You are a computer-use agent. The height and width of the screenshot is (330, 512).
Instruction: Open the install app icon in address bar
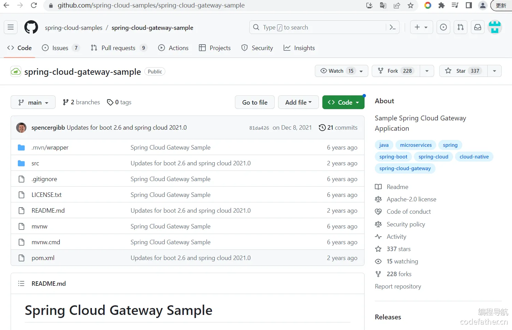click(369, 5)
